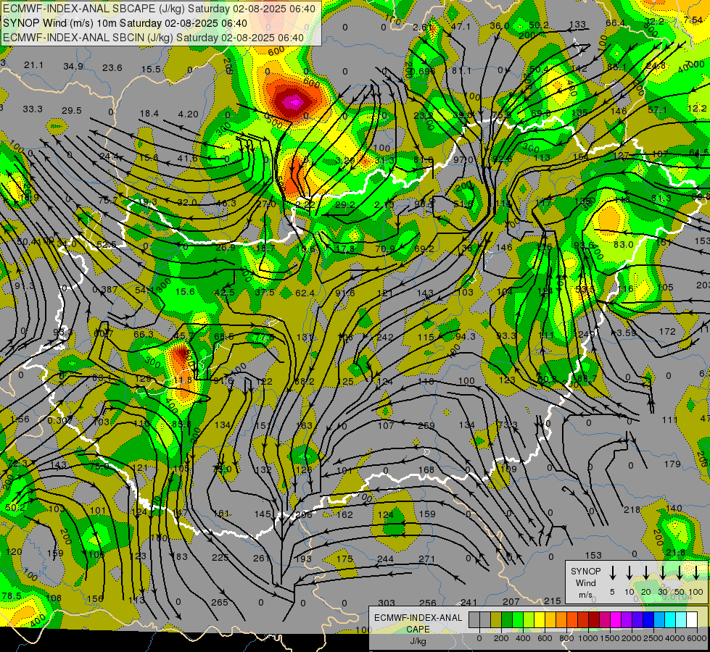The image size is (710, 652).
Task: Click the 'ECMWF-INDEX-ANAL SBCIN' title line
Action: 153,38
